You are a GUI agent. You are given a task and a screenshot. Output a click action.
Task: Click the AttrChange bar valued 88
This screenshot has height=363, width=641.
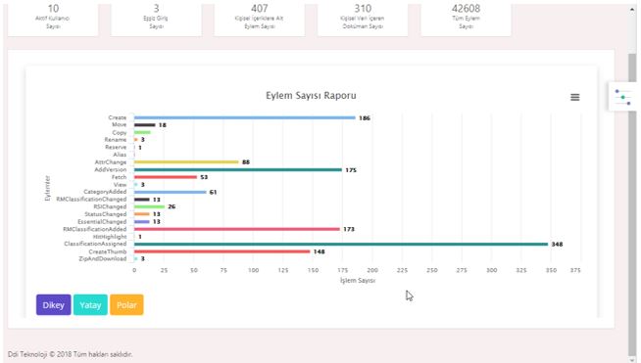(x=186, y=162)
